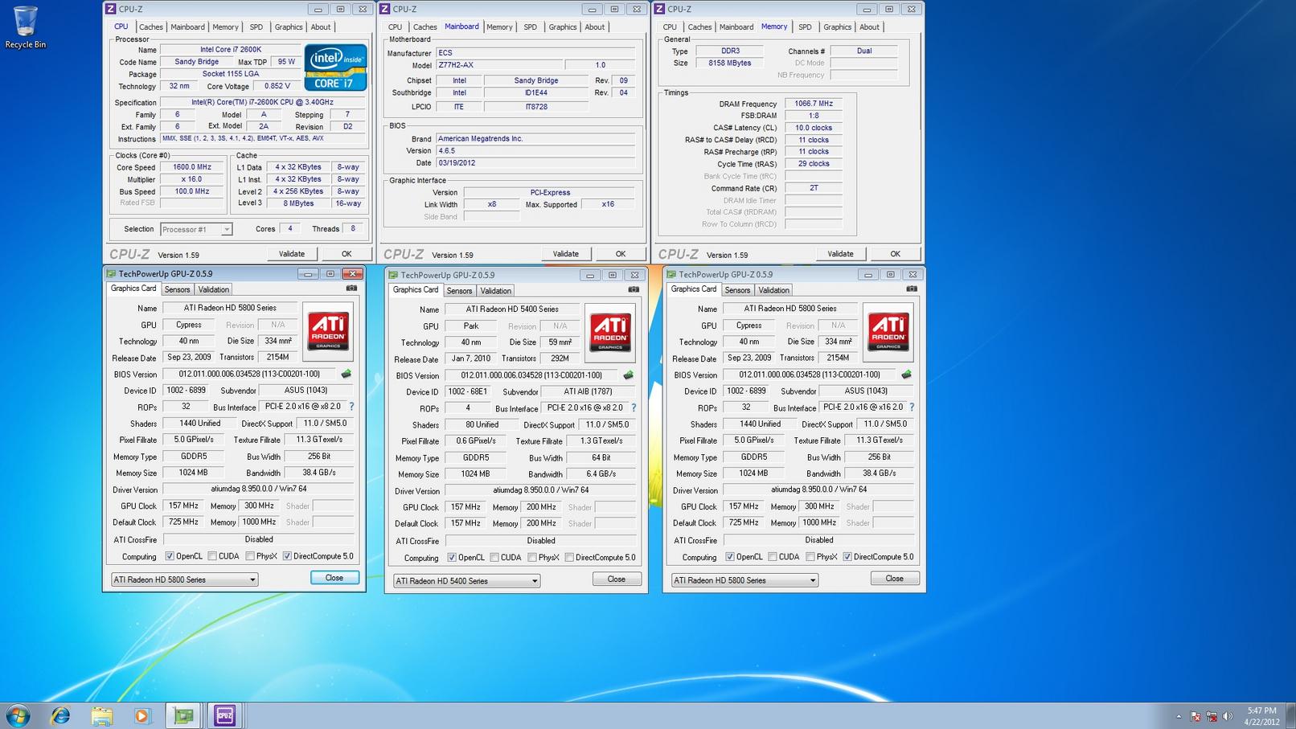Click the Bus Interface question mark in HD 5400 GPU-Z

[x=634, y=408]
